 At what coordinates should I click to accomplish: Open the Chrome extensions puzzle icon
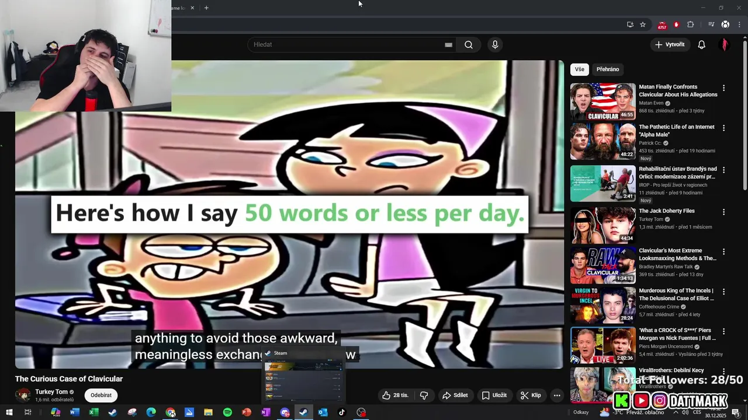691,24
